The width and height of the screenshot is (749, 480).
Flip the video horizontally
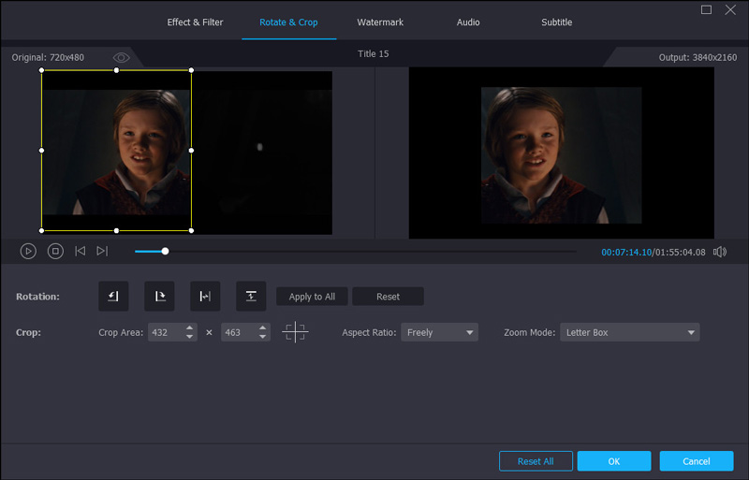205,297
